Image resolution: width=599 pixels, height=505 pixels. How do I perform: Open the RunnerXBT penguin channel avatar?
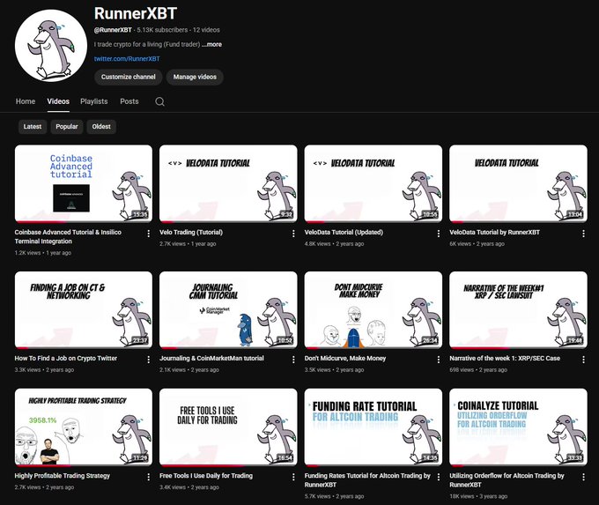[51, 46]
